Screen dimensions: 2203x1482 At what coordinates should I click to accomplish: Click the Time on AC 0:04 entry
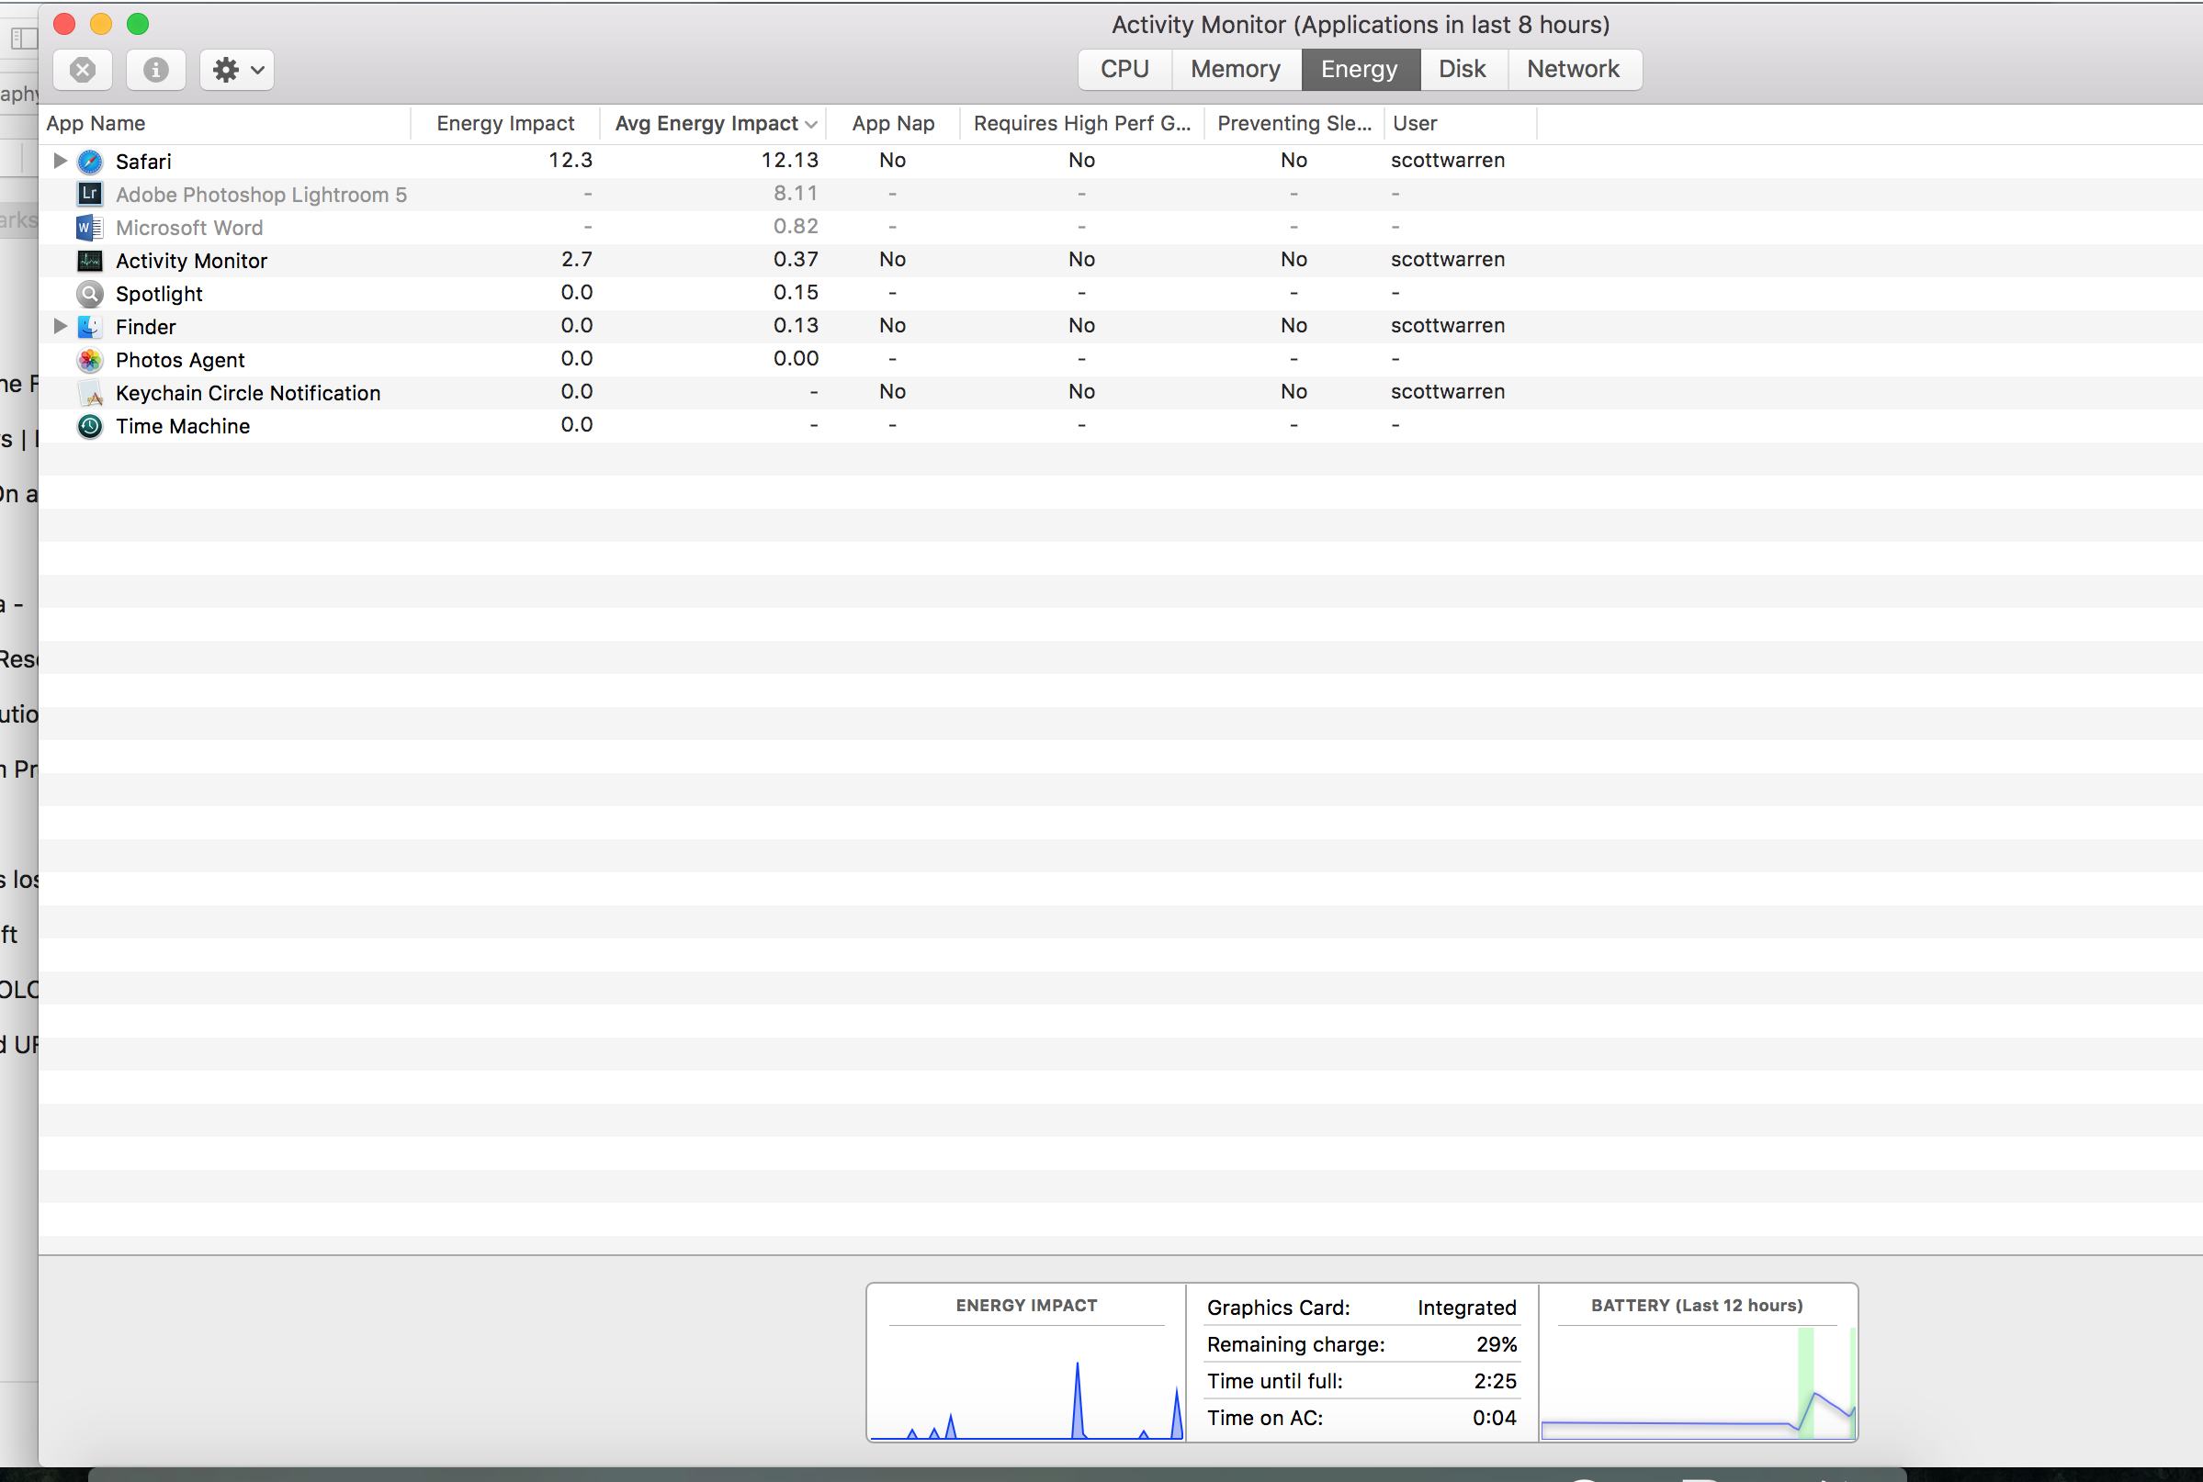pos(1361,1419)
